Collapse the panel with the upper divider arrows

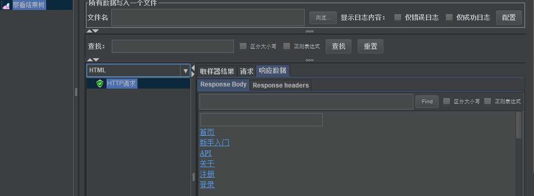coord(92,31)
